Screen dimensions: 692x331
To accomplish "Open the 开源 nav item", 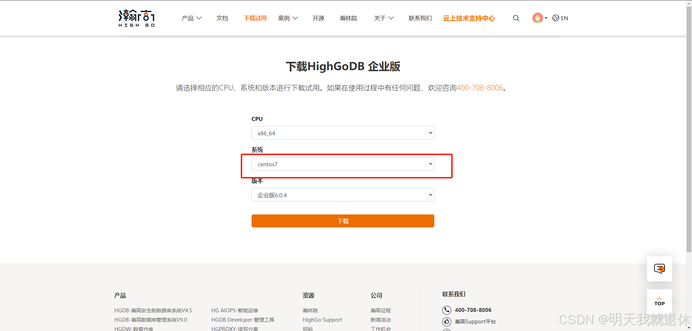I will [x=318, y=18].
